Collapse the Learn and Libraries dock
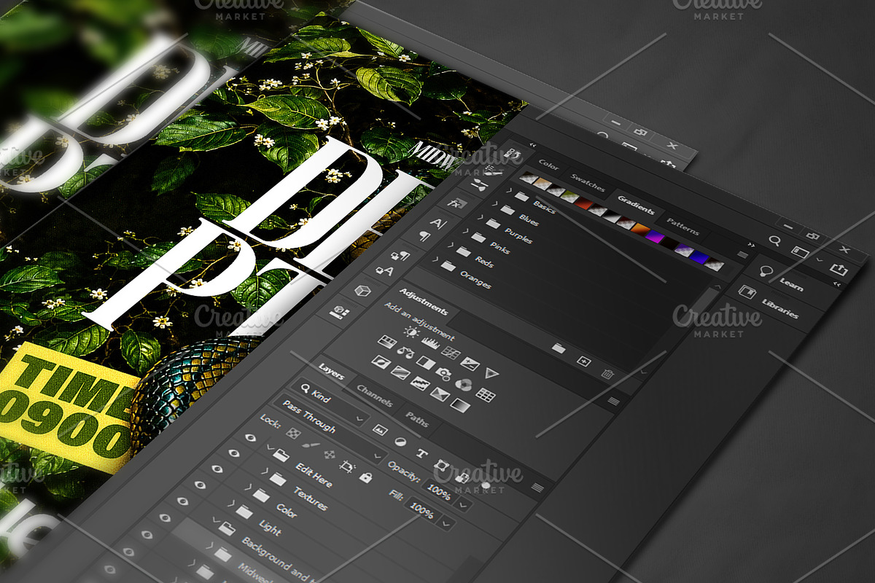Viewport: 875px width, 583px height. [x=836, y=283]
